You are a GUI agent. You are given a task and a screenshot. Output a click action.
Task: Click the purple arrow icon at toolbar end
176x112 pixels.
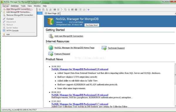pos(88,10)
